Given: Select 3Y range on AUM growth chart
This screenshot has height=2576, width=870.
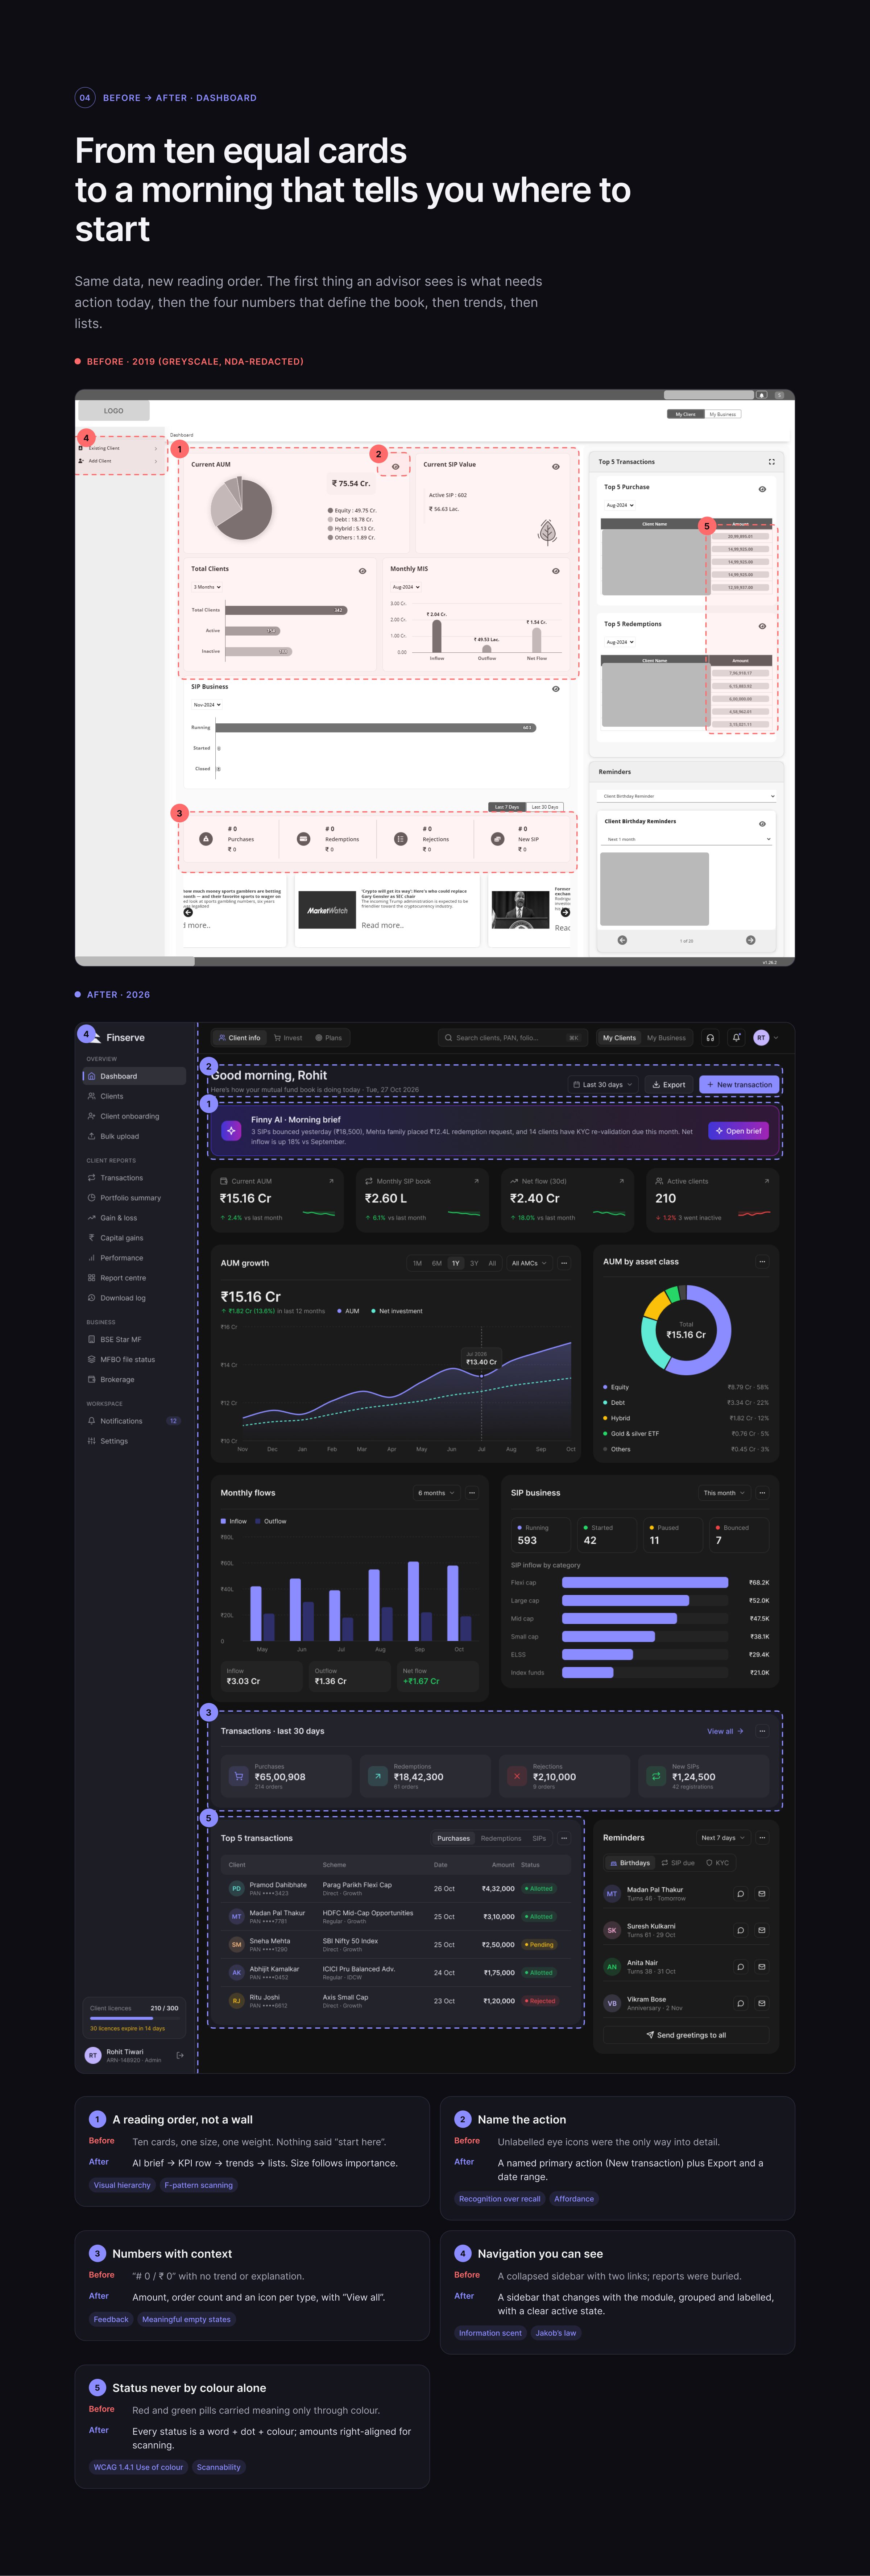Looking at the screenshot, I should click(474, 1263).
